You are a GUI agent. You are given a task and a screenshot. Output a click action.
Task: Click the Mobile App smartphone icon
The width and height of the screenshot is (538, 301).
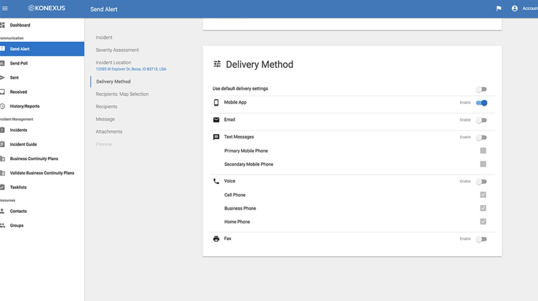(x=216, y=102)
